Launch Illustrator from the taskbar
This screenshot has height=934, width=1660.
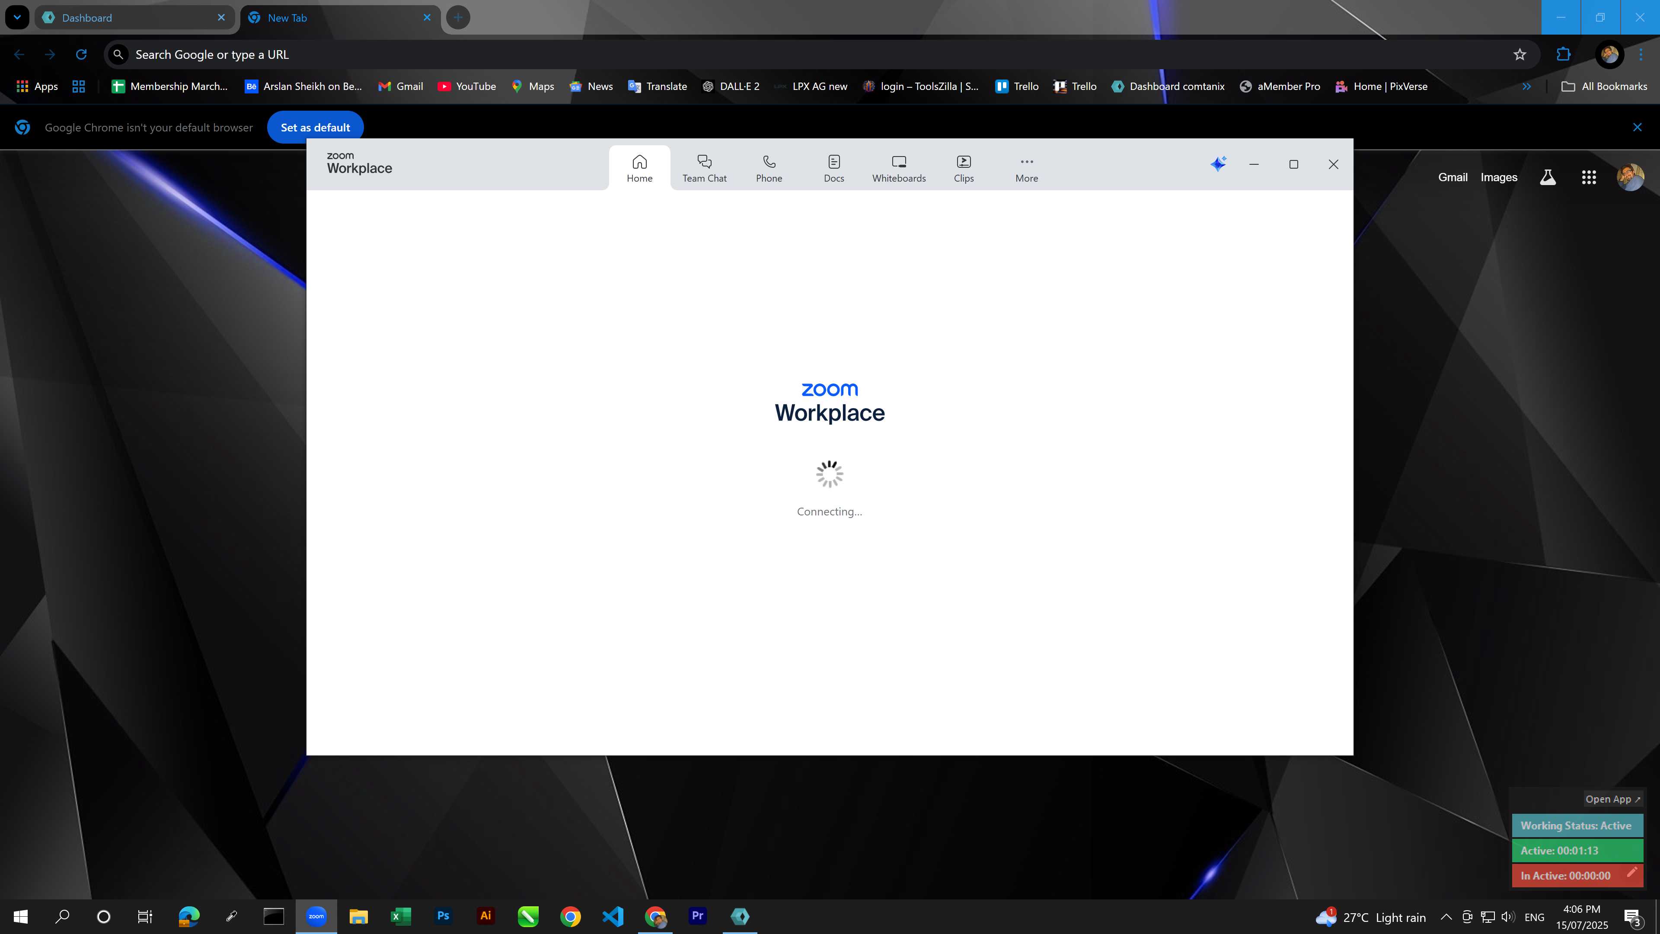pos(486,917)
